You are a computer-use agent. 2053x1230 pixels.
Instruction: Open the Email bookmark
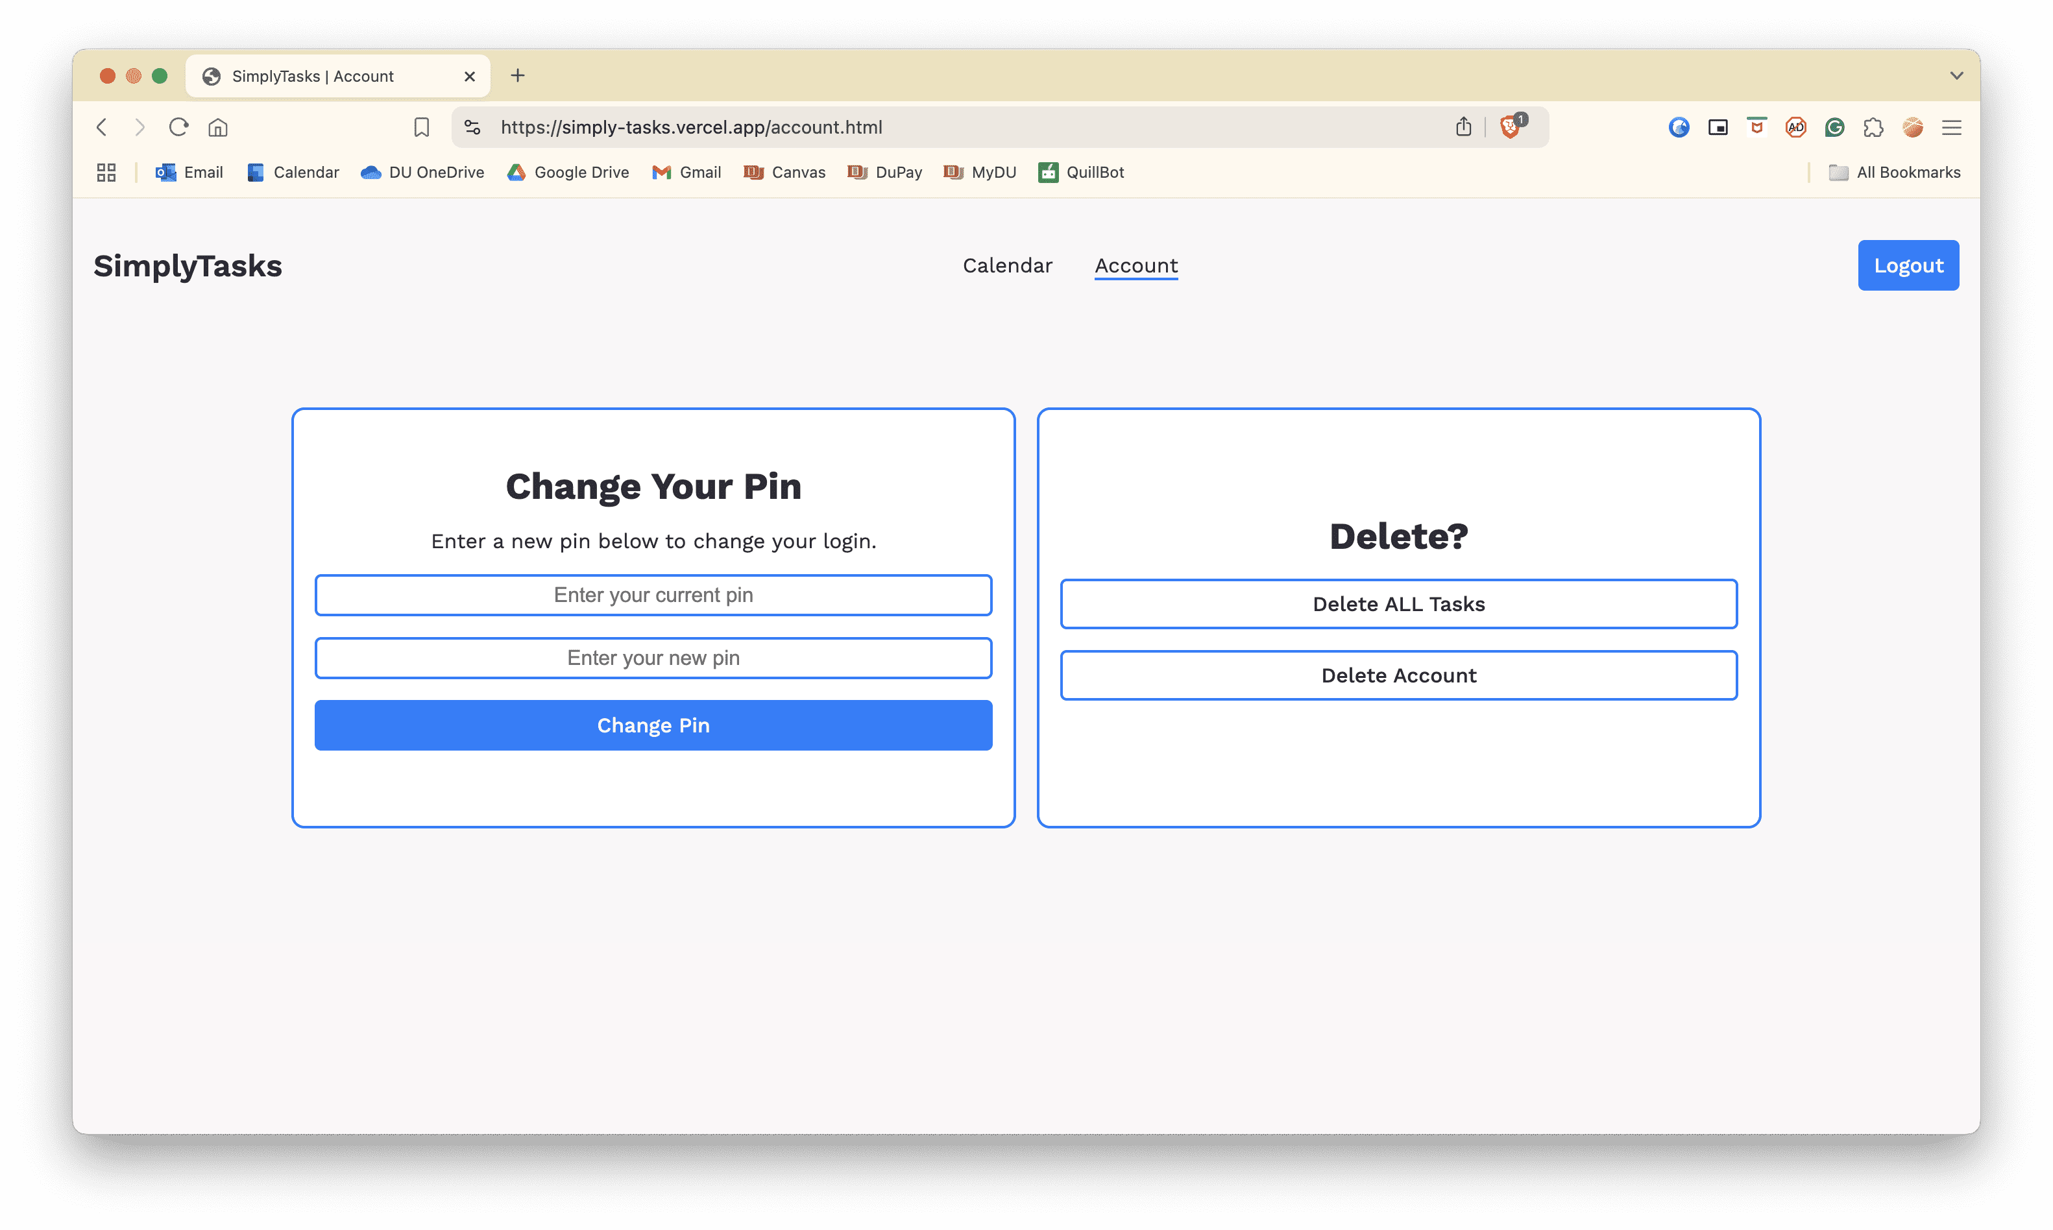click(x=189, y=173)
